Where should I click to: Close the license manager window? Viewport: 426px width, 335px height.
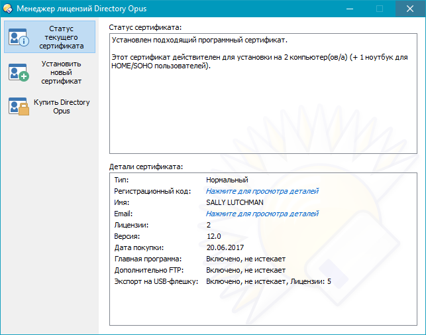coord(410,9)
